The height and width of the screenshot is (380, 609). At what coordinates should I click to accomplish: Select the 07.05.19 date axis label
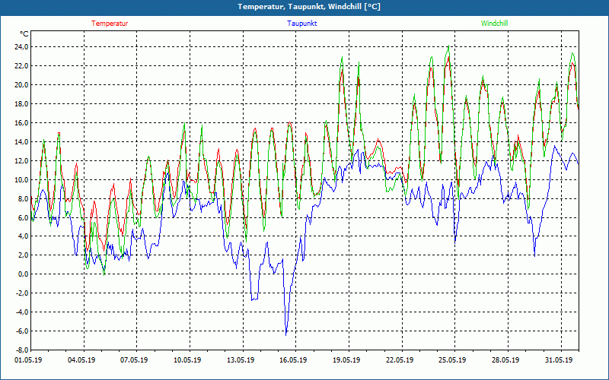(134, 360)
